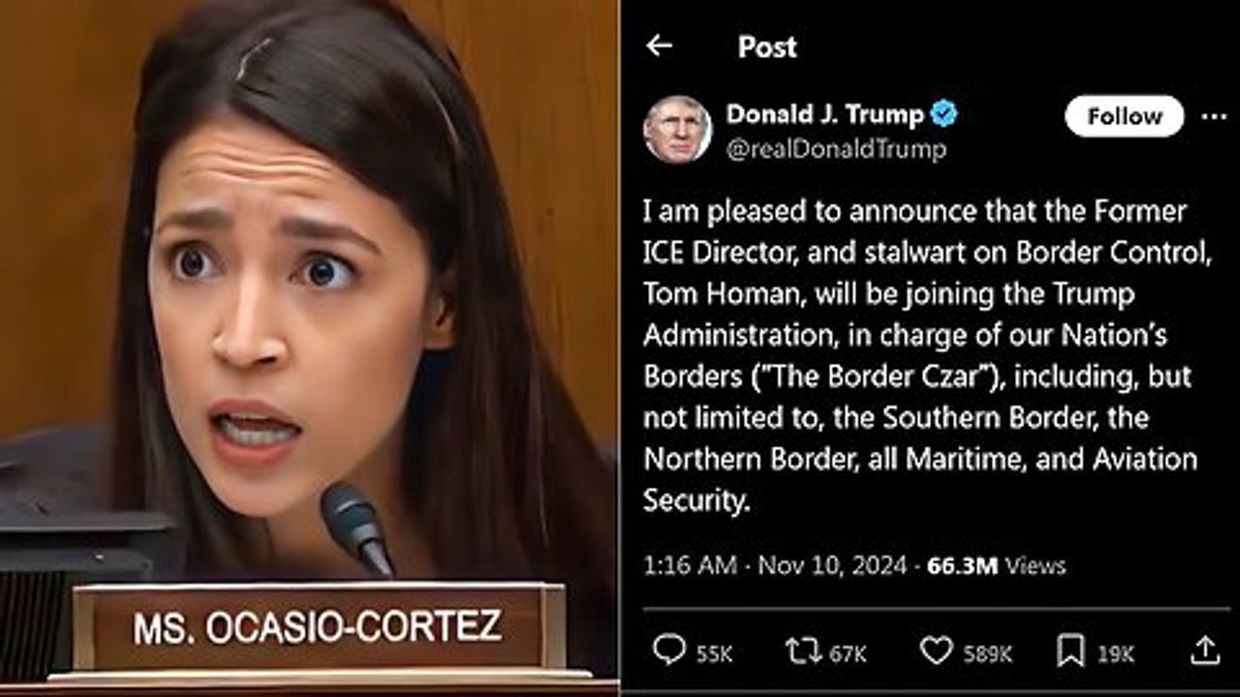Open the three-dot more options menu

(1214, 116)
